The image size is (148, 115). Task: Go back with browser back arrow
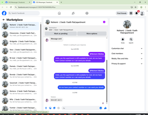point(3,7)
